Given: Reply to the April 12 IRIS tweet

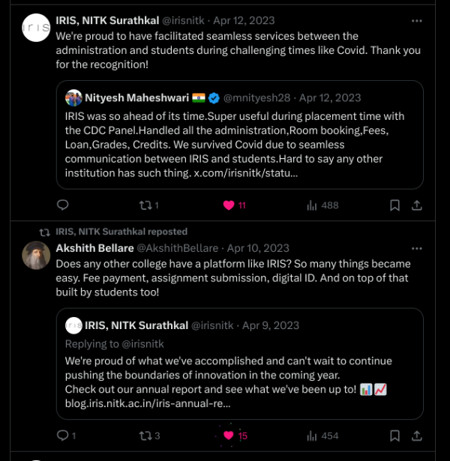Looking at the screenshot, I should point(63,205).
